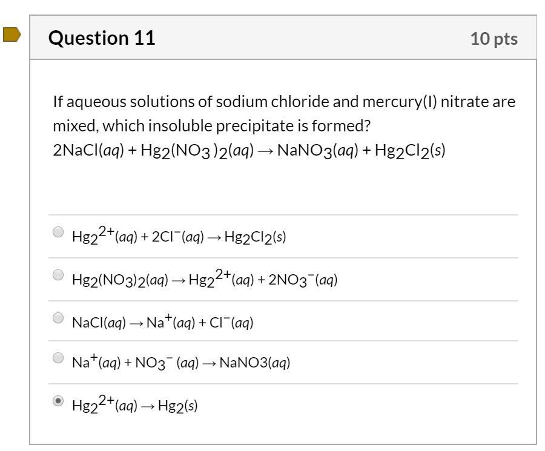The width and height of the screenshot is (545, 451).
Task: Click NaNO3(aq) product in the question equation
Action: pyautogui.click(x=315, y=151)
